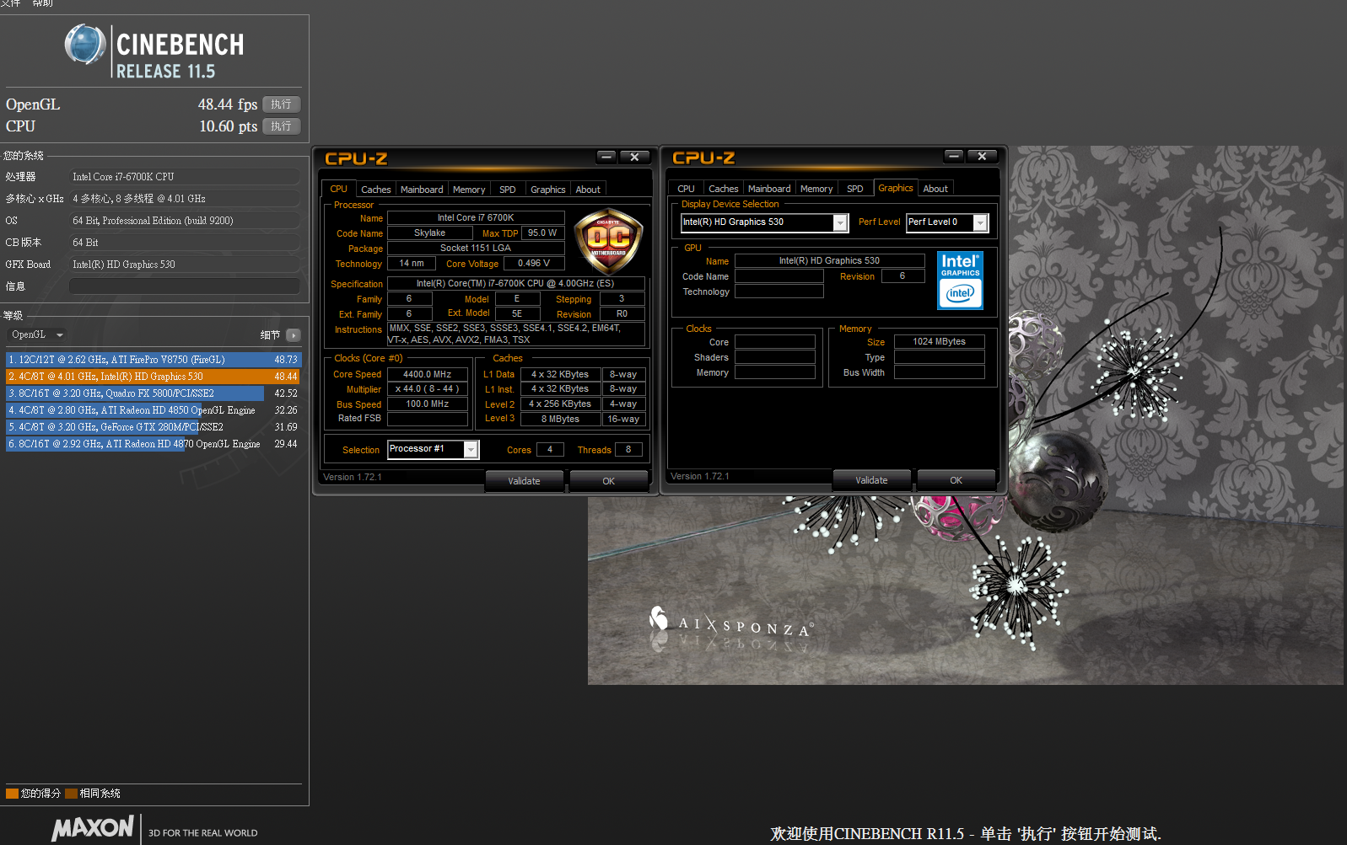Screen dimensions: 1347x845
Task: Click the GFX Board field 'Intel(R) HD Graphics 530'
Action: click(x=185, y=265)
